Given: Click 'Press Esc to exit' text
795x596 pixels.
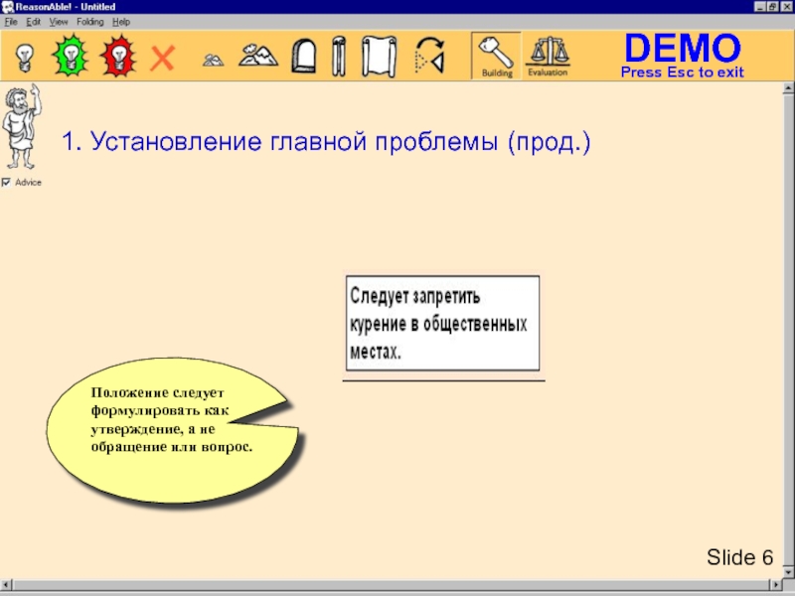Looking at the screenshot, I should click(683, 72).
